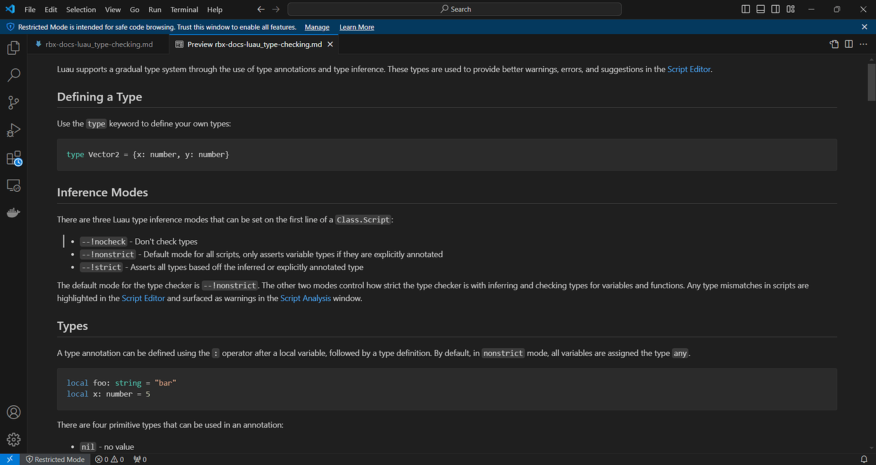Screen dimensions: 876x465
Task: Open the Explorer sidebar
Action: pos(13,47)
